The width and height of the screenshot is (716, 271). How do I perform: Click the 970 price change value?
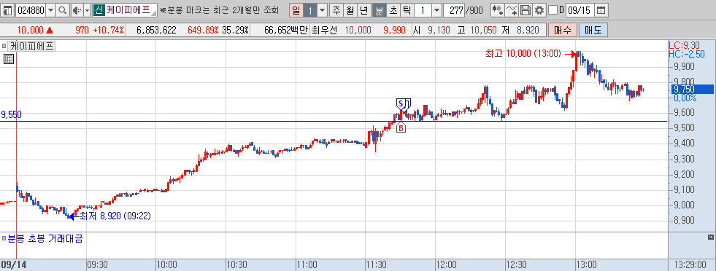point(82,31)
